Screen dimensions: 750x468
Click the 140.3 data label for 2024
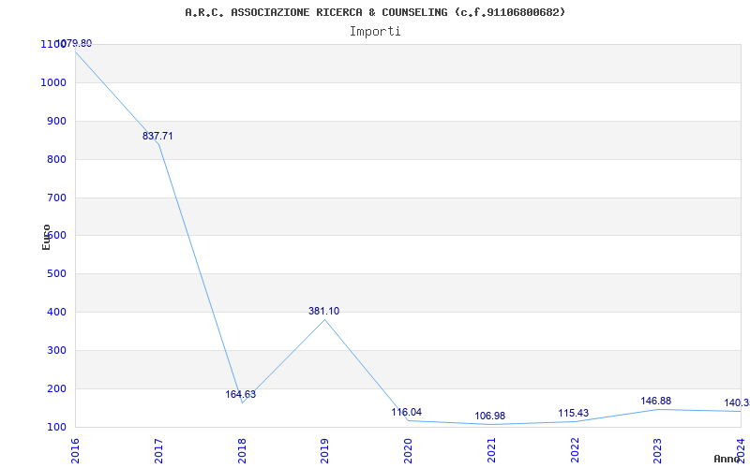click(x=737, y=403)
